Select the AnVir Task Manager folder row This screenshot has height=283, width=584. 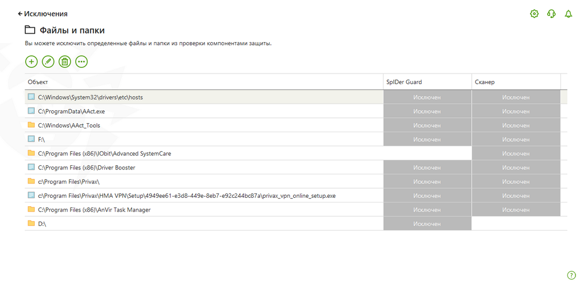click(x=94, y=210)
